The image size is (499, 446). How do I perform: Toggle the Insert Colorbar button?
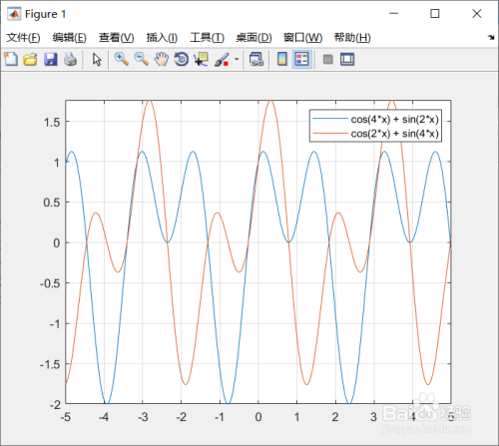click(282, 59)
